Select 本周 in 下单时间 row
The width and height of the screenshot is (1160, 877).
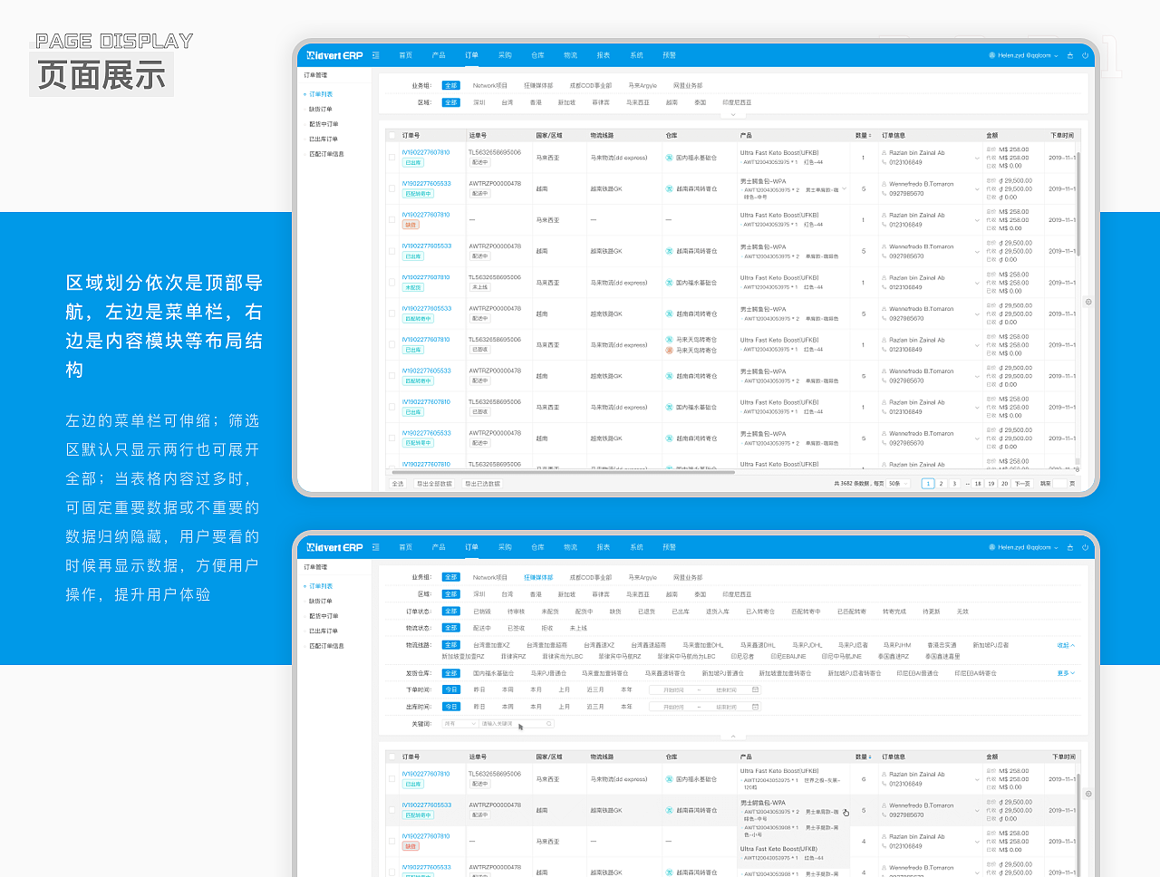[507, 690]
